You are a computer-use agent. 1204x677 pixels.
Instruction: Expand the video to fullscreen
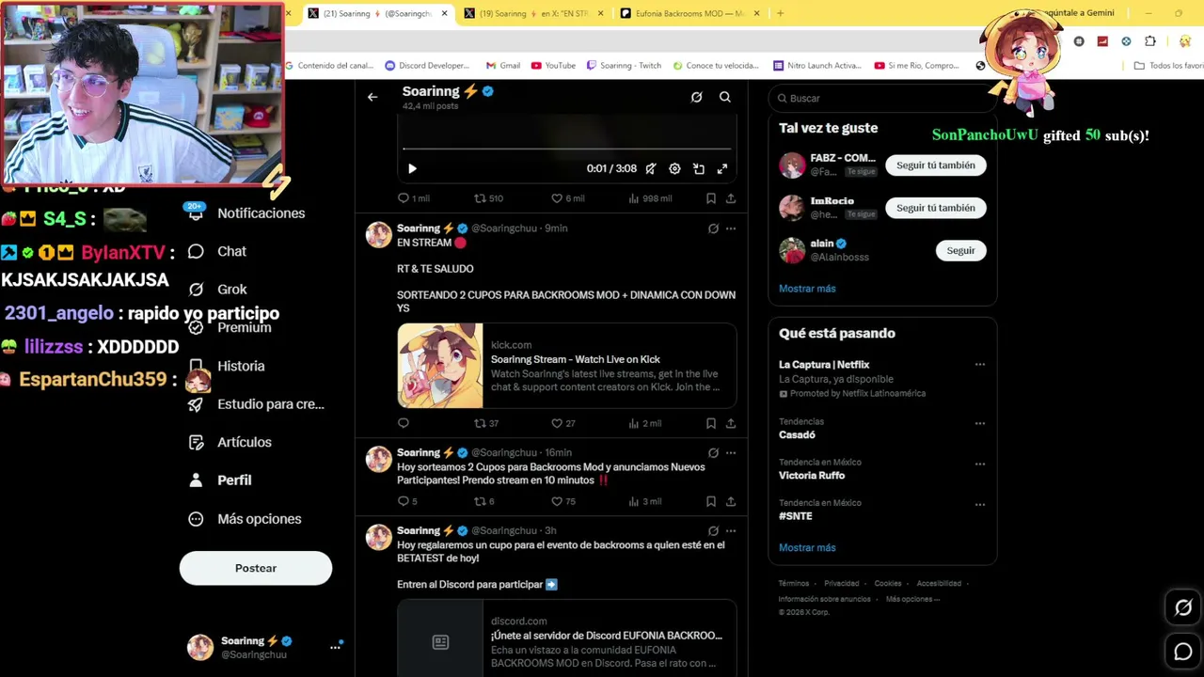coord(722,169)
